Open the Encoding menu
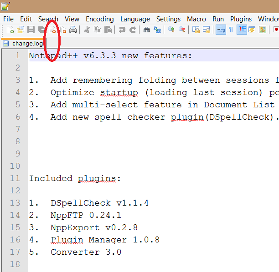 pyautogui.click(x=100, y=19)
